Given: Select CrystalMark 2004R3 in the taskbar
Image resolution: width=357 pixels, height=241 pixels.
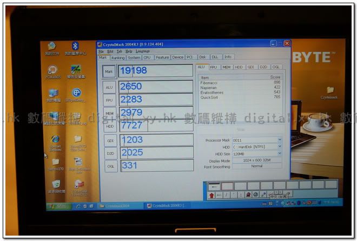Looking at the screenshot, I should pyautogui.click(x=166, y=206).
